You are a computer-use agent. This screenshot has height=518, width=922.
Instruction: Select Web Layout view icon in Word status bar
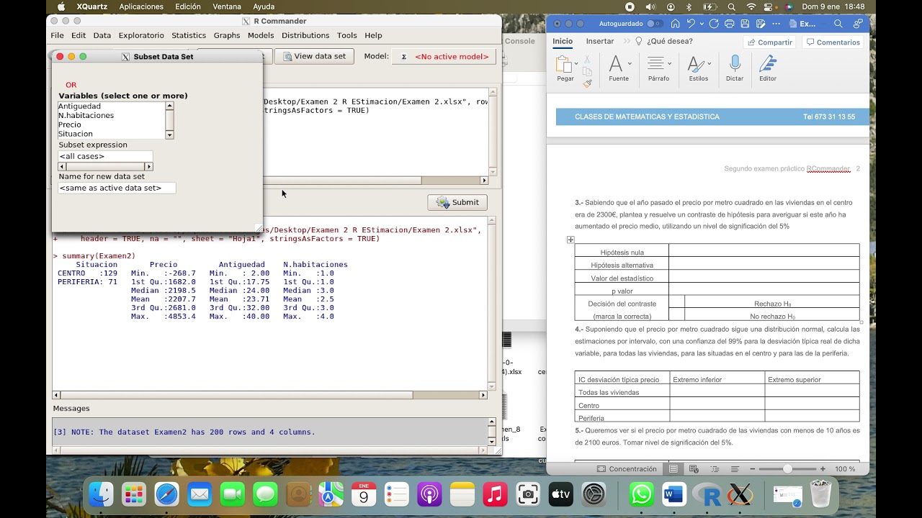(x=694, y=469)
